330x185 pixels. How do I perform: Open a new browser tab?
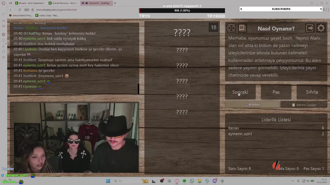pos(115,3)
